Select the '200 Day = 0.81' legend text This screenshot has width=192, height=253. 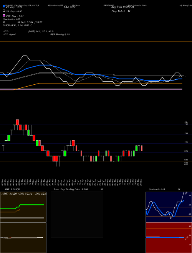click(15, 16)
